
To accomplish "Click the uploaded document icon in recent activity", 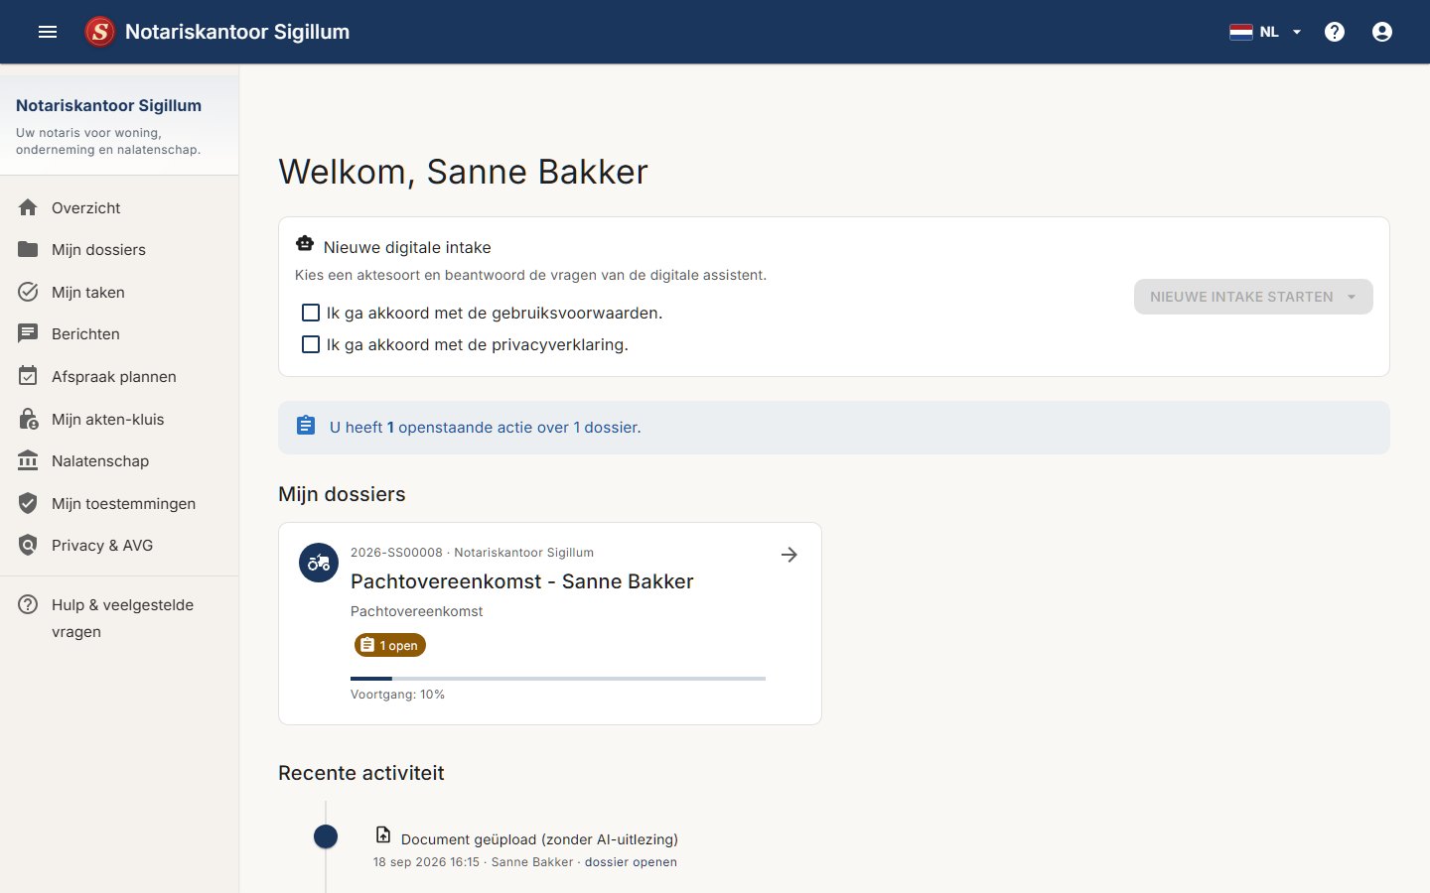I will point(383,834).
